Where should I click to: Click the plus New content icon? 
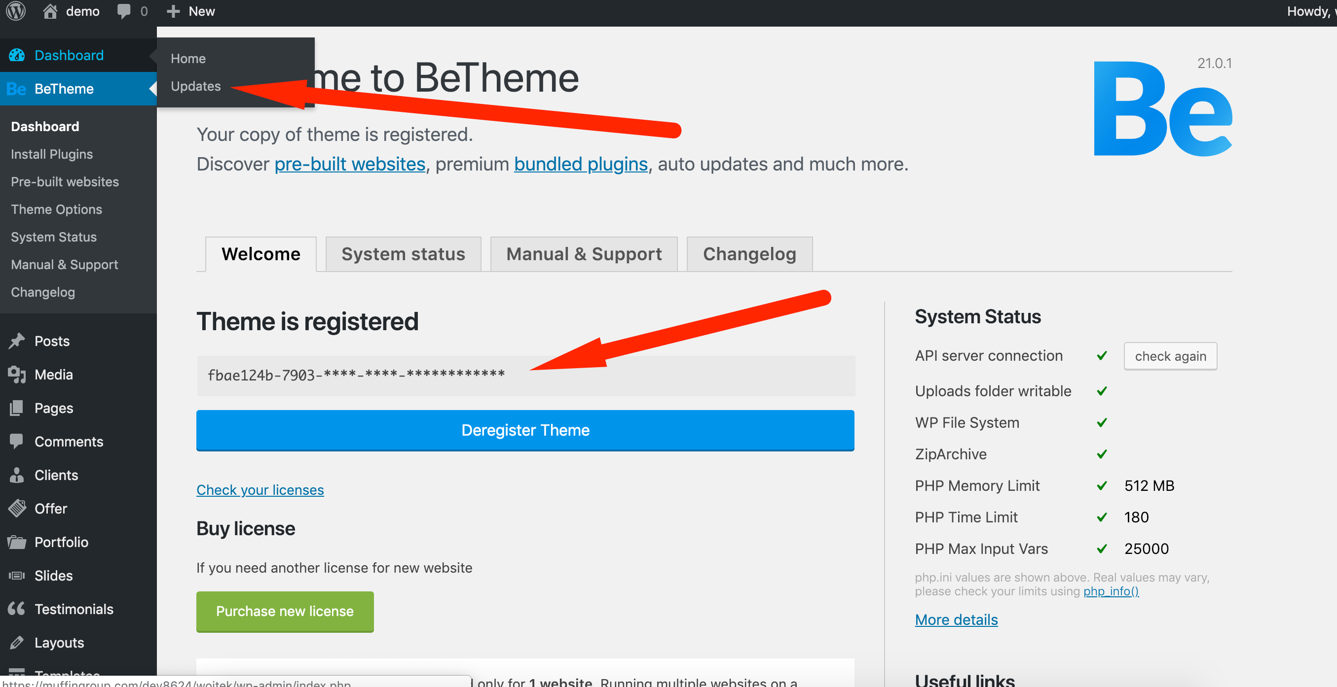[173, 11]
